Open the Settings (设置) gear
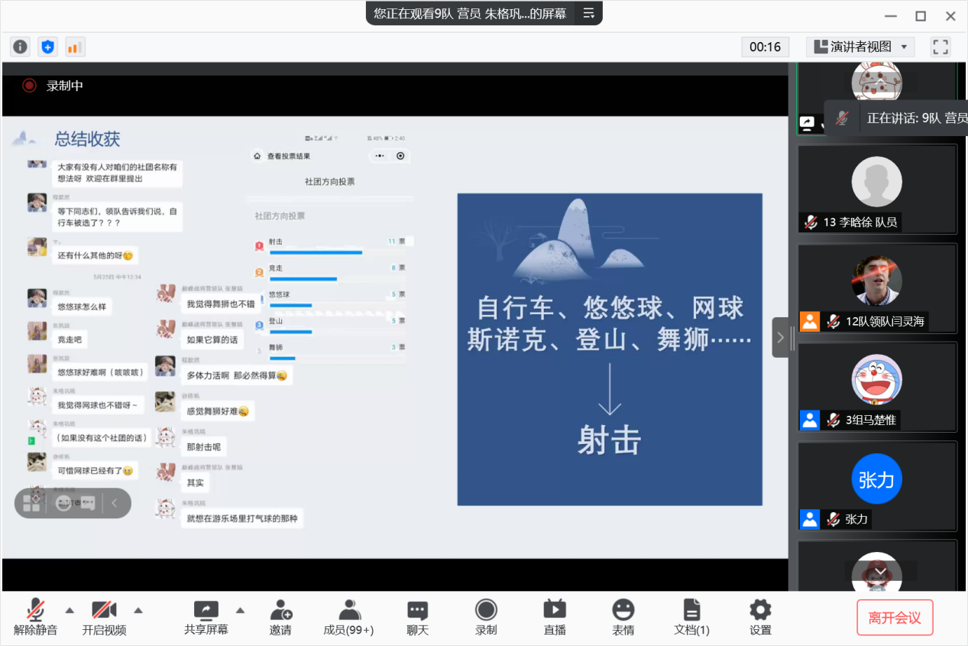968x646 pixels. (760, 617)
